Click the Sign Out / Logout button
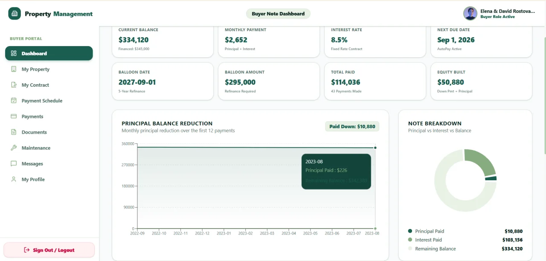 pyautogui.click(x=49, y=250)
